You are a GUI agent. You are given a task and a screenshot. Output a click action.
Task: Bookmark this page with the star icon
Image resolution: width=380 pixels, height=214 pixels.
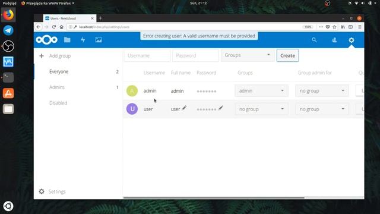click(334, 27)
